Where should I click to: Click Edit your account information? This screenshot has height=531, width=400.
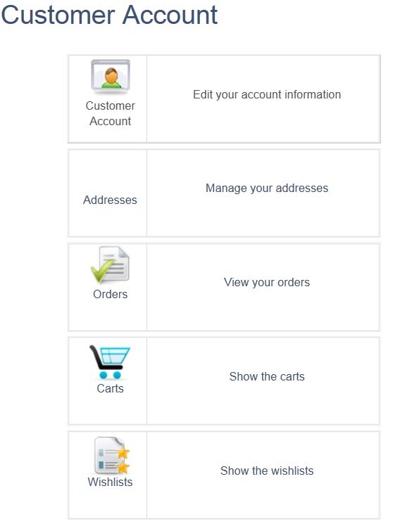[267, 94]
